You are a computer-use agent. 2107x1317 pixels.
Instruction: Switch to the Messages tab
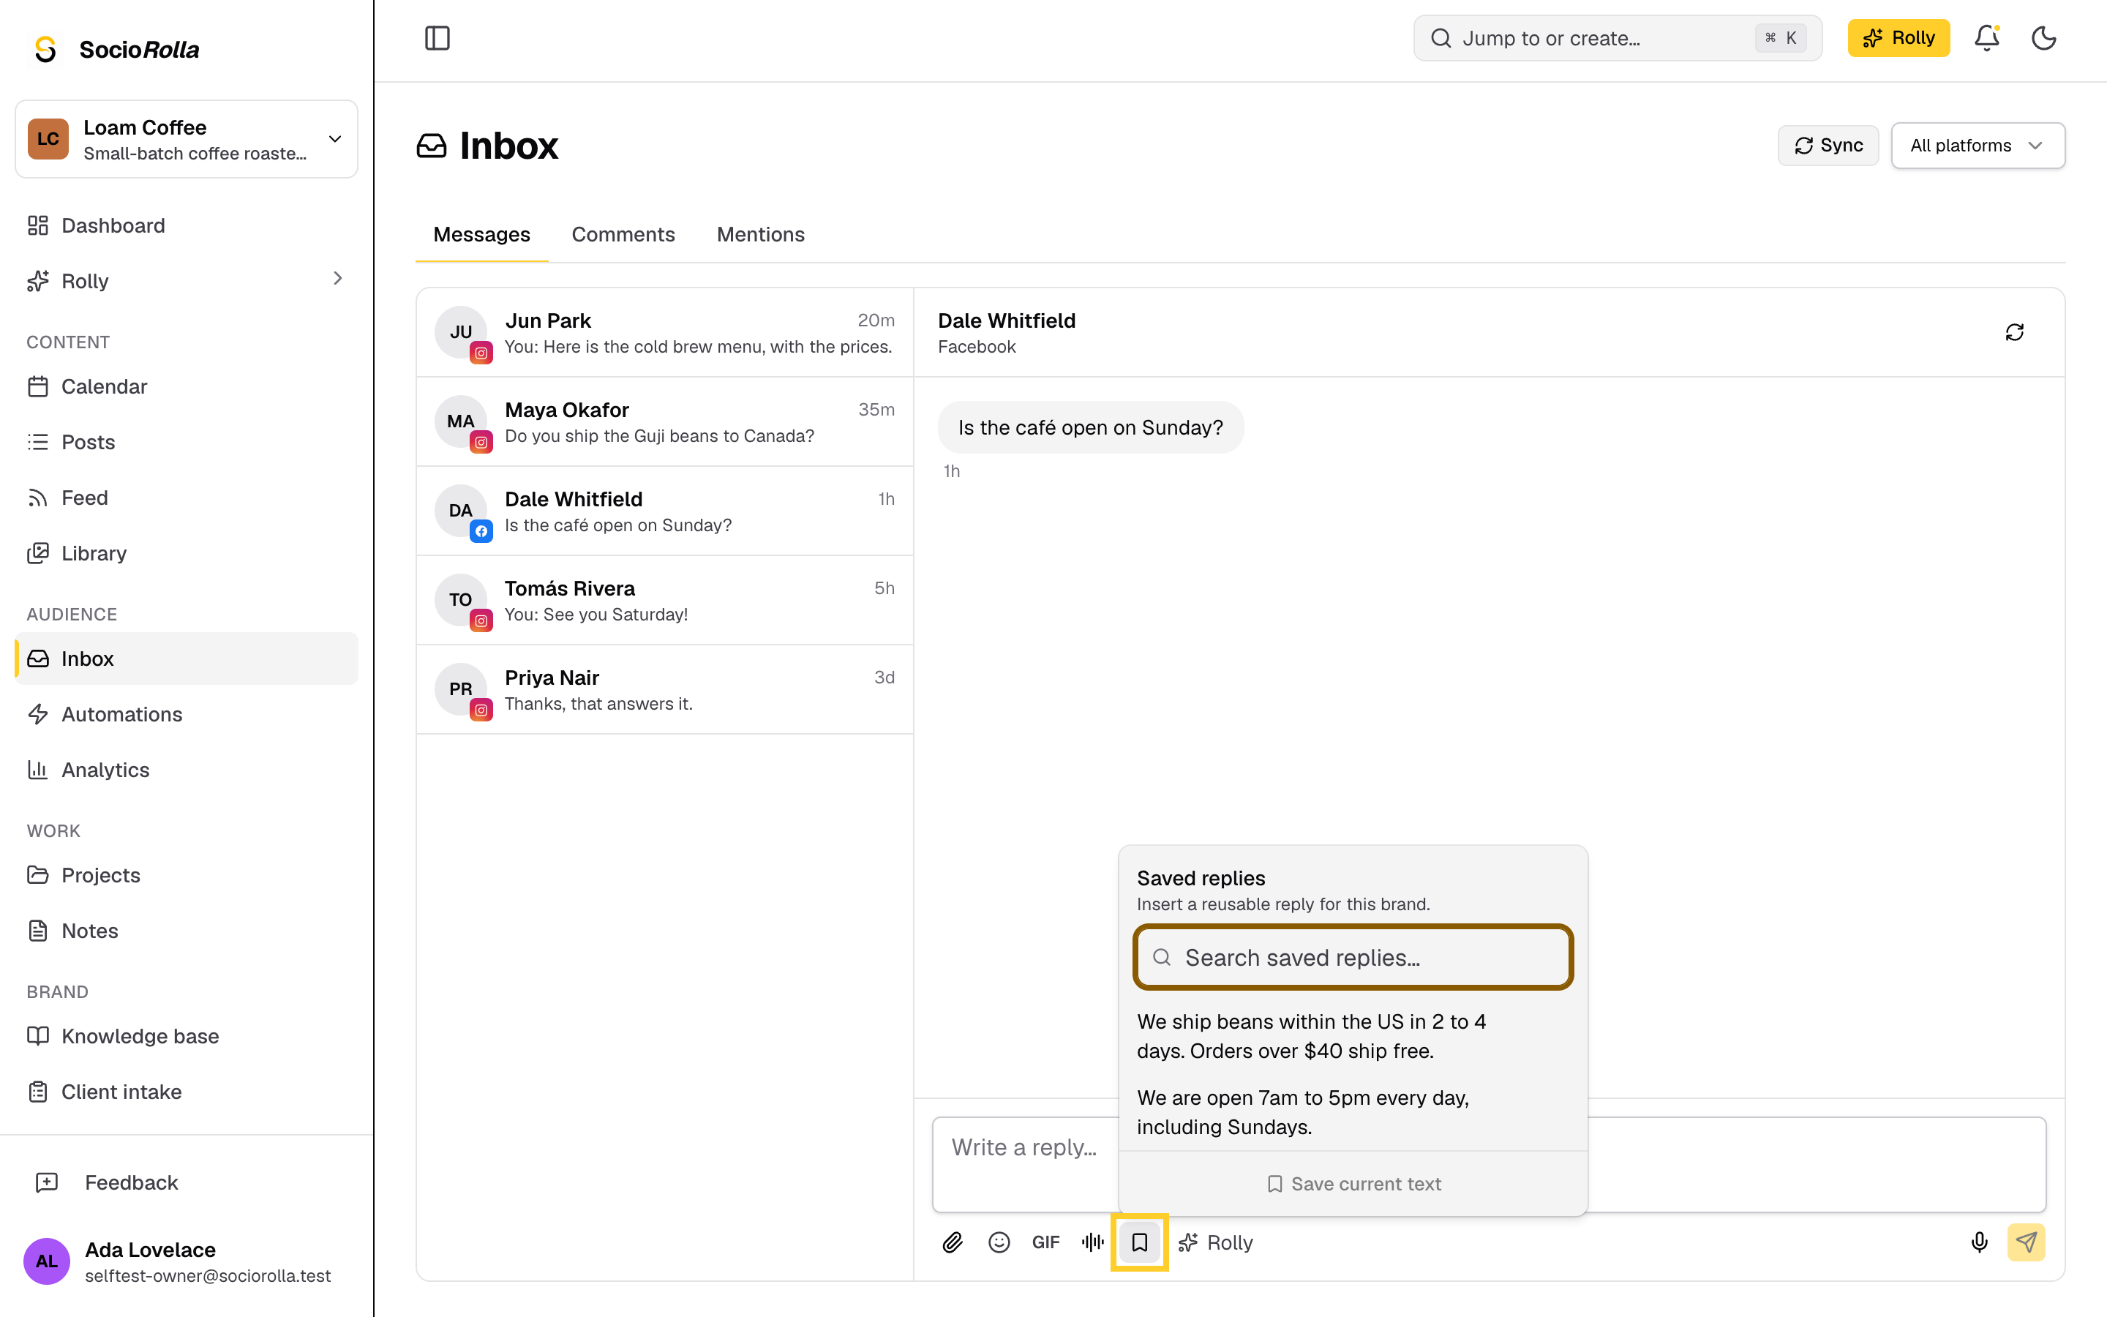[x=481, y=235]
